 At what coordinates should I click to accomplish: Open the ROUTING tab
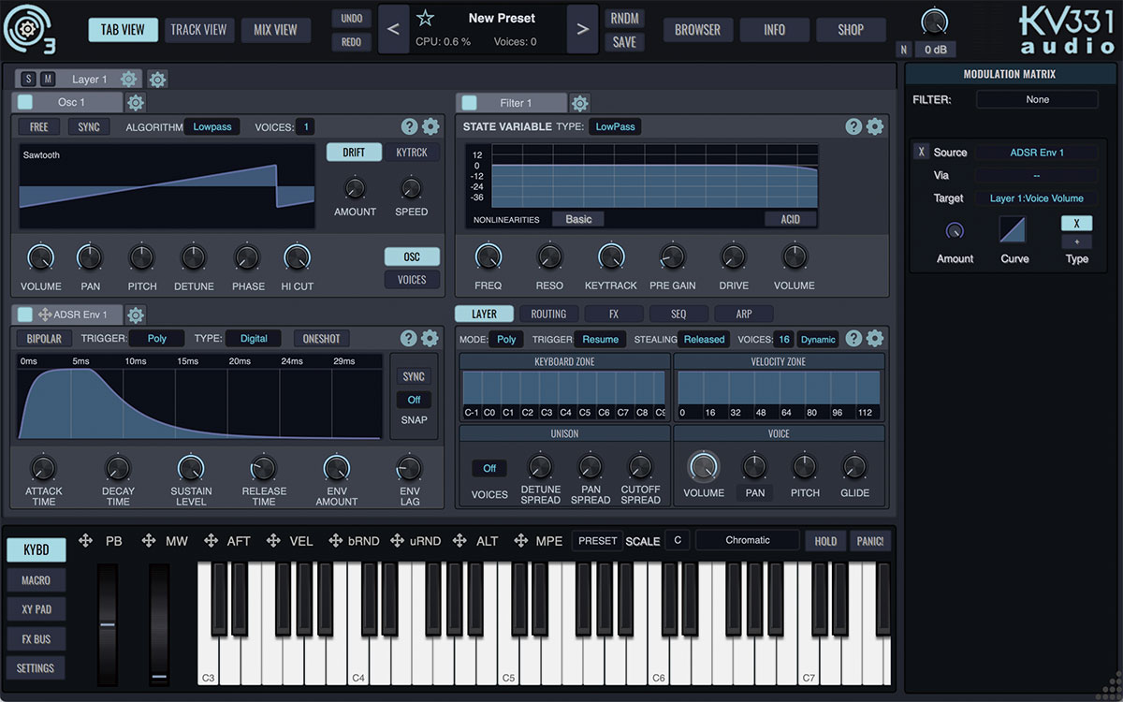(548, 314)
